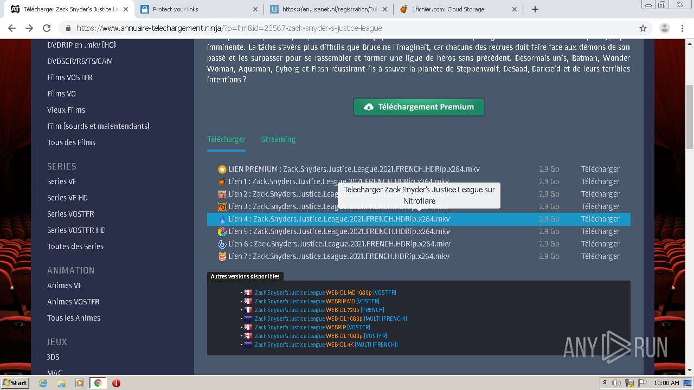This screenshot has width=694, height=390.
Task: Close the 1fichier Cloud Storage tab
Action: click(515, 9)
